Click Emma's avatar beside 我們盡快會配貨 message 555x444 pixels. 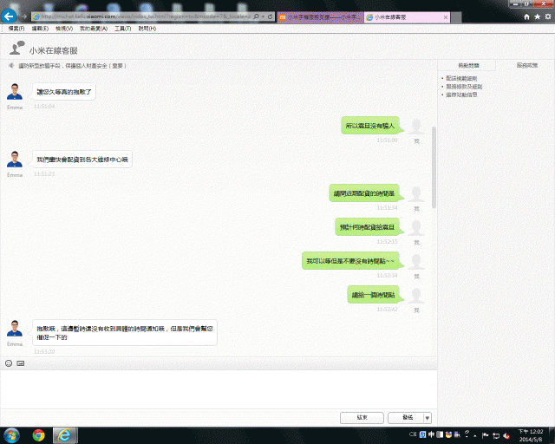pos(15,160)
